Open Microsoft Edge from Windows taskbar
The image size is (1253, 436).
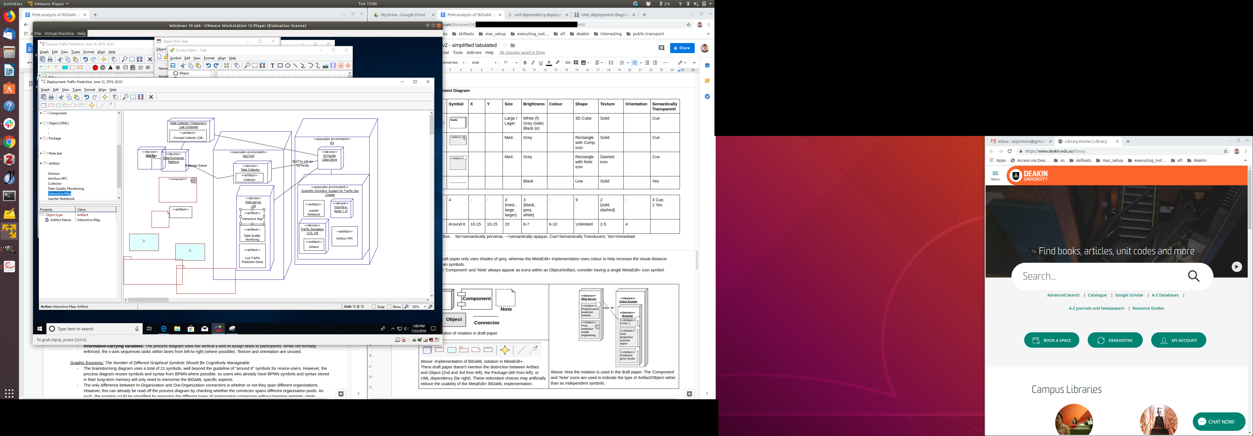coord(164,329)
